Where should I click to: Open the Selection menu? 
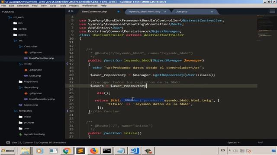point(23,6)
